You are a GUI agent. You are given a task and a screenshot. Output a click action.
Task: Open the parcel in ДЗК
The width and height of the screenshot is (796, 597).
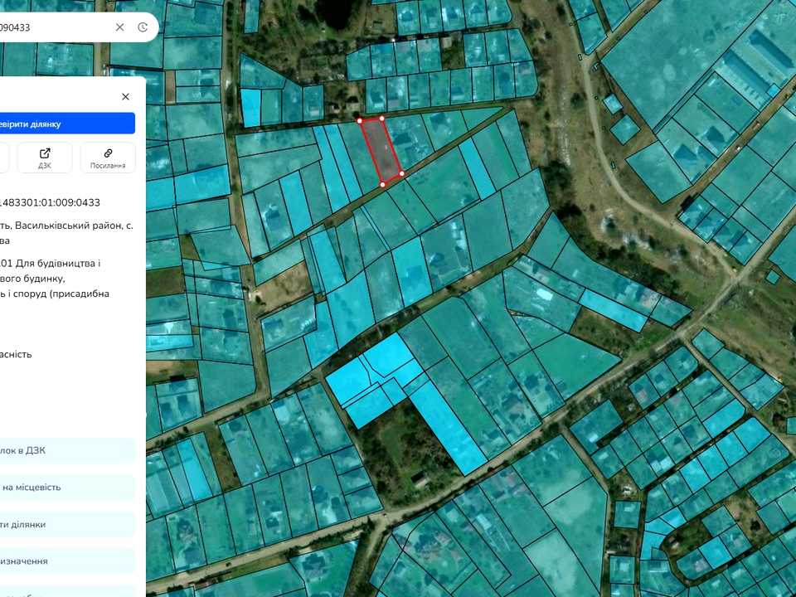[x=45, y=158]
